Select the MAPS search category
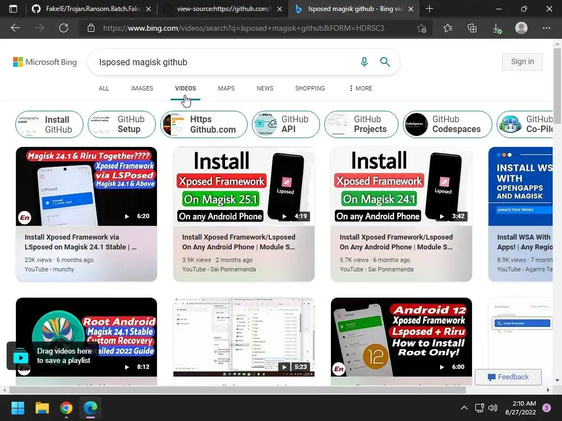Screen dimensions: 562x421 pyautogui.click(x=226, y=88)
